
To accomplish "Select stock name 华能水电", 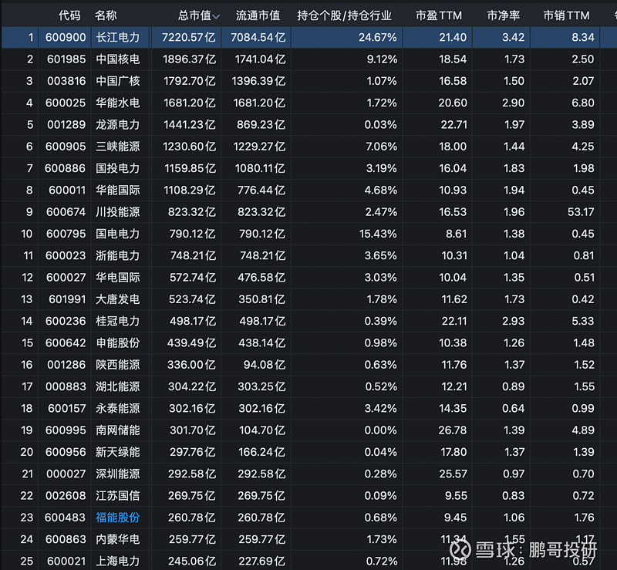I will pyautogui.click(x=118, y=103).
